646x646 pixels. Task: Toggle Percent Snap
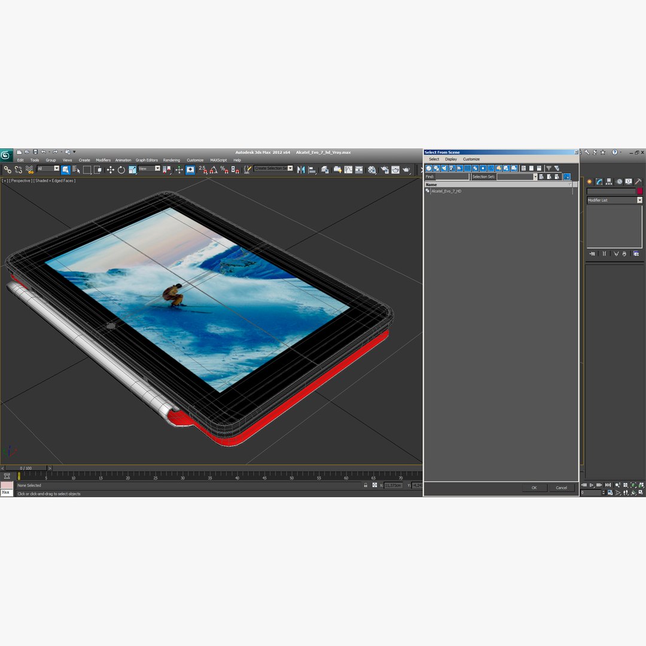point(224,169)
